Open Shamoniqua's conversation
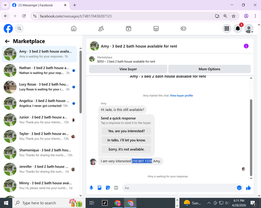The height and width of the screenshot is (208, 261). pyautogui.click(x=39, y=153)
